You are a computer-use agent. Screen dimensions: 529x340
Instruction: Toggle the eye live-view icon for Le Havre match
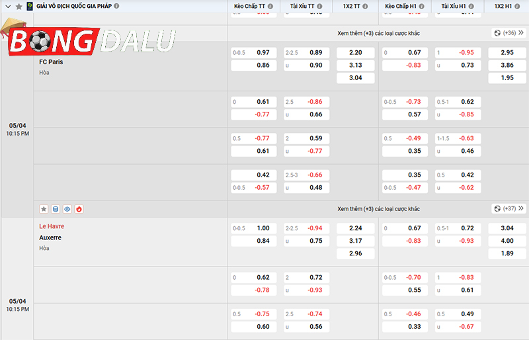67,209
